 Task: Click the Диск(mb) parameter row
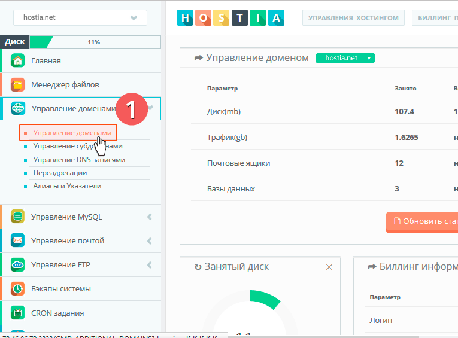[324, 111]
